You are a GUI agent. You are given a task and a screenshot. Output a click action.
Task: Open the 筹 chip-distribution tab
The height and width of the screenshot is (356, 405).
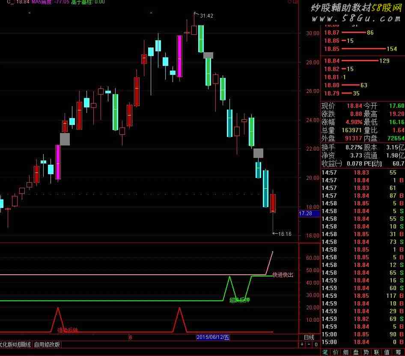tap(398, 352)
